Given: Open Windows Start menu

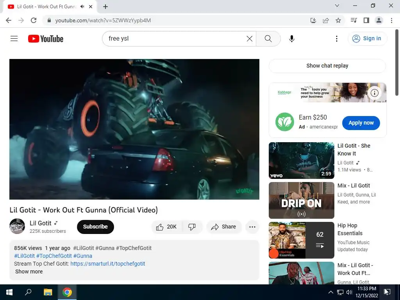Looking at the screenshot, I should click(9, 292).
